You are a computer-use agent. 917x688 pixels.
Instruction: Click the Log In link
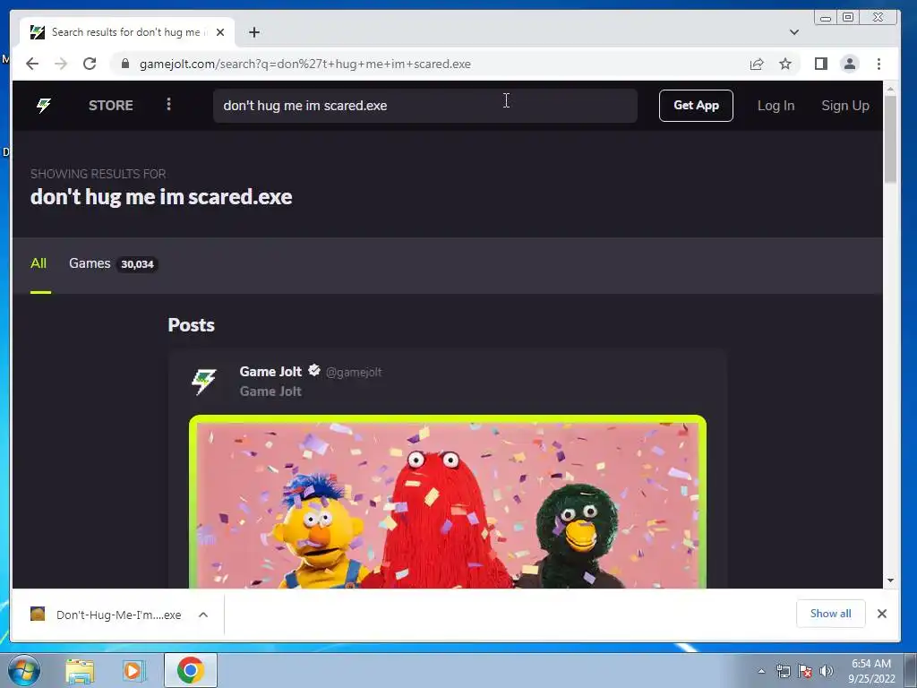(776, 106)
